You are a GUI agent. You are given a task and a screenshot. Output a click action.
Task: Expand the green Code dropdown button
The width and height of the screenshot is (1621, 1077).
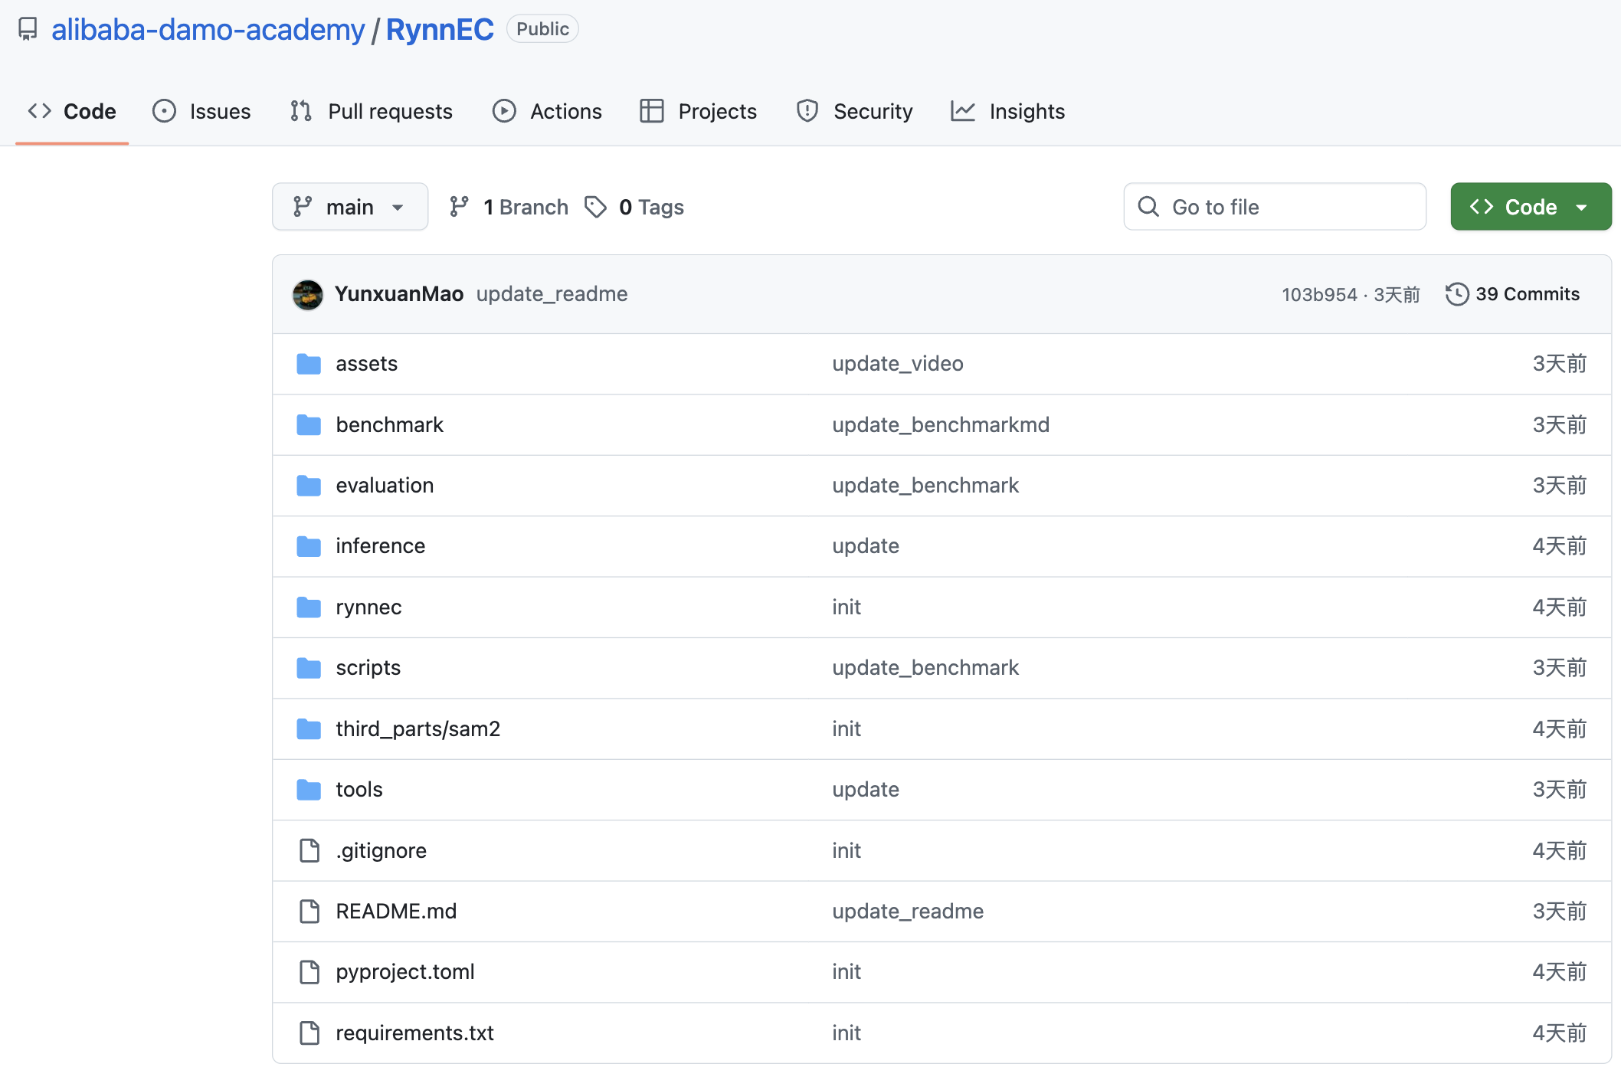pos(1530,207)
